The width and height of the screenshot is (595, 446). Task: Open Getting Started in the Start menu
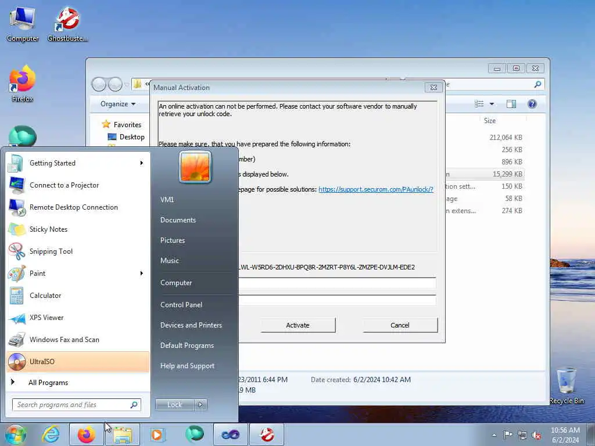click(78, 163)
